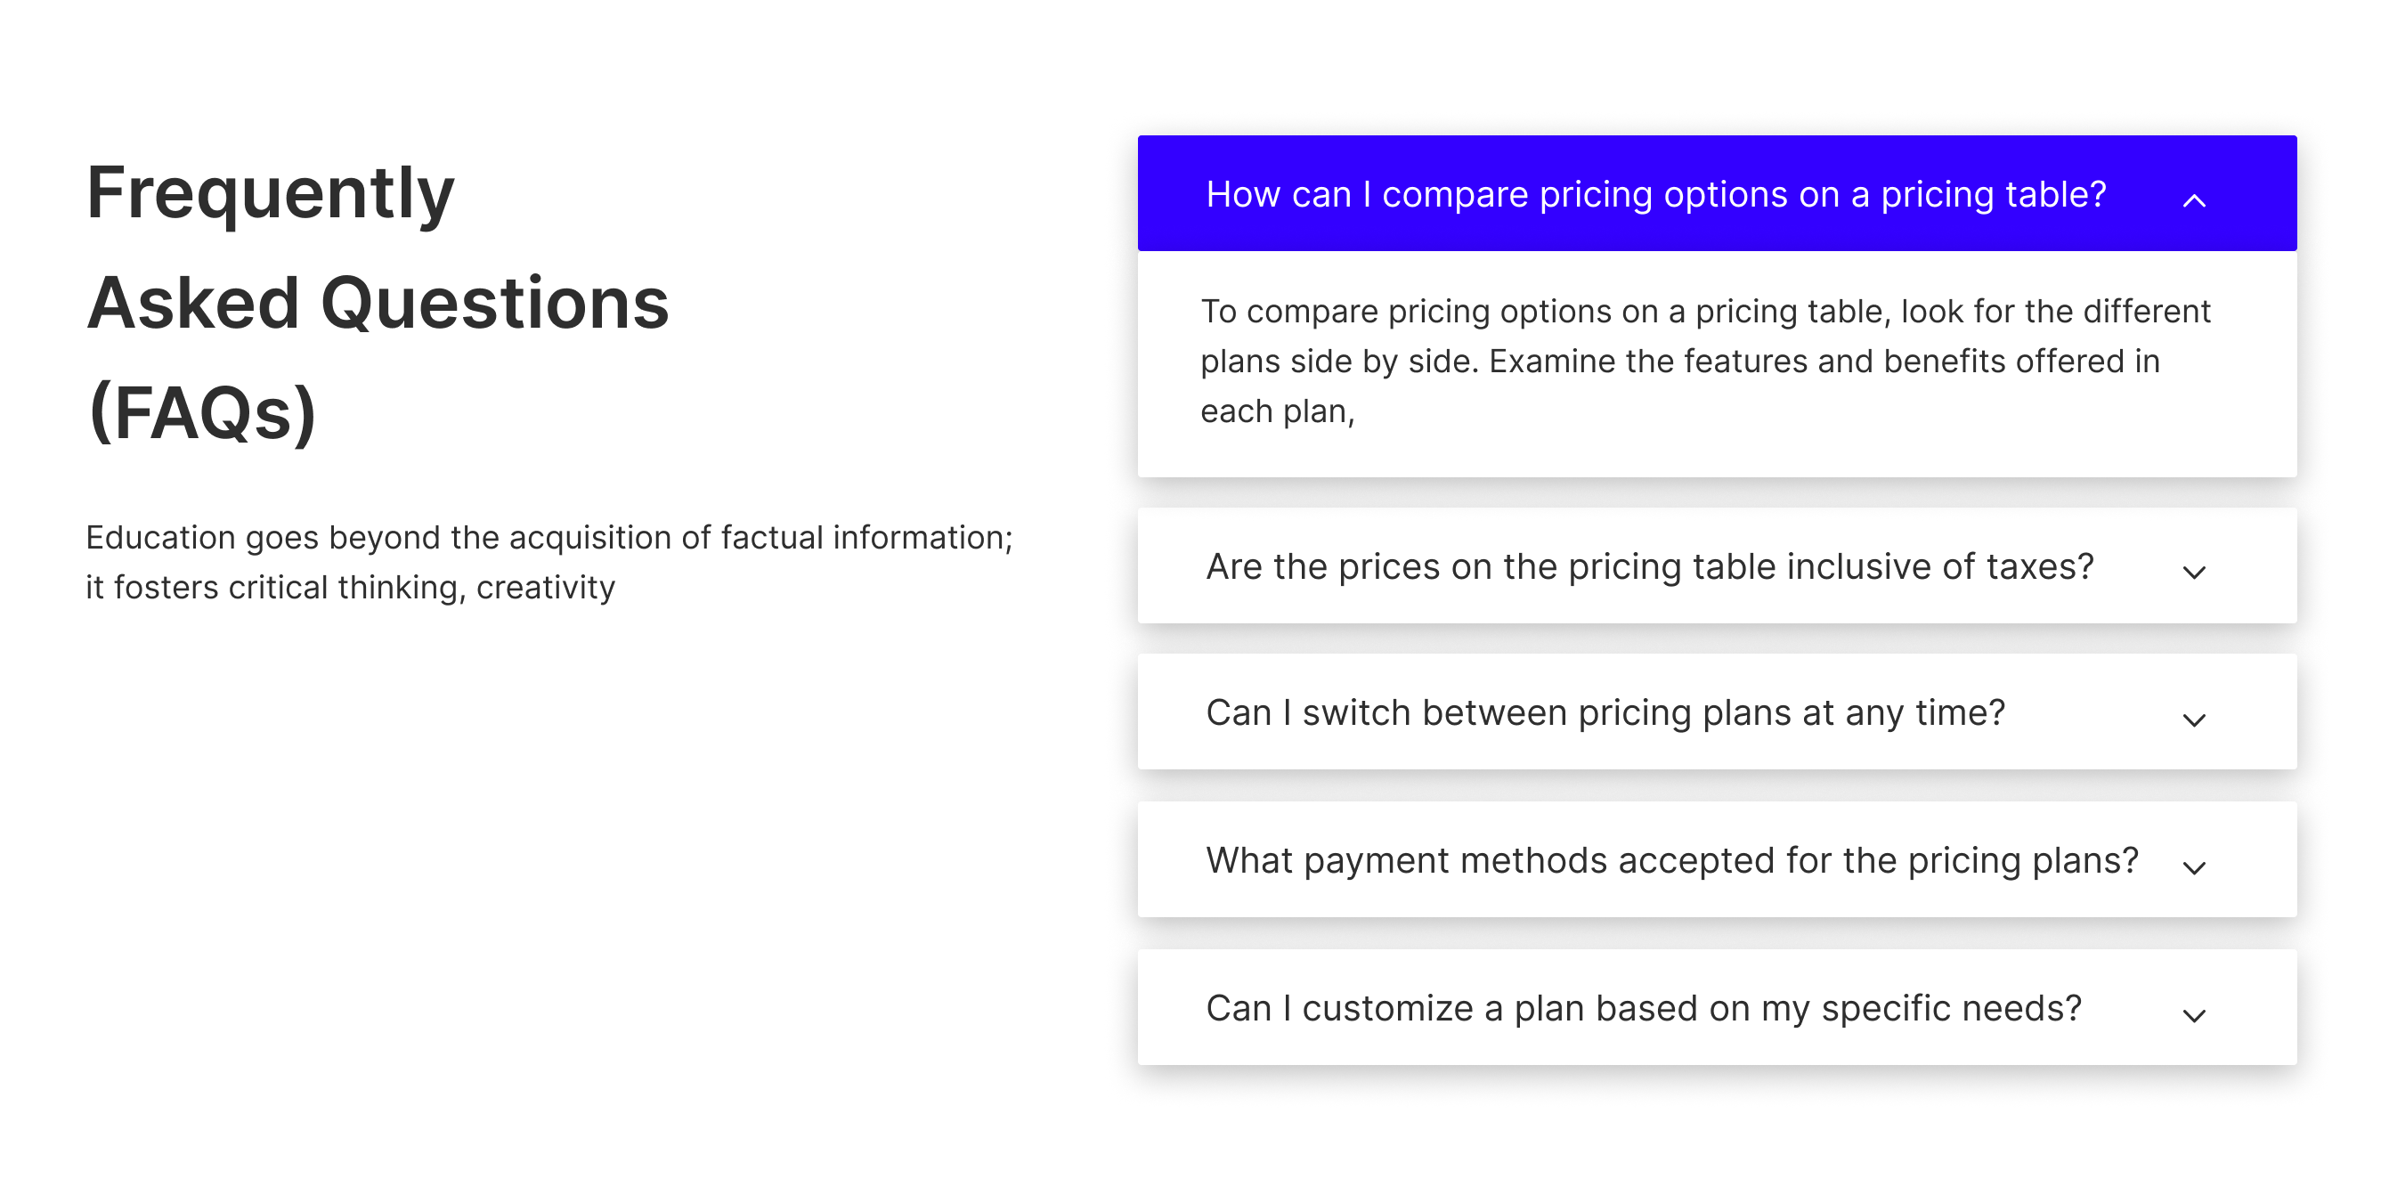Click the "To compare pricing options" answer line
Screen dimensions: 2381x1179
tap(1704, 312)
